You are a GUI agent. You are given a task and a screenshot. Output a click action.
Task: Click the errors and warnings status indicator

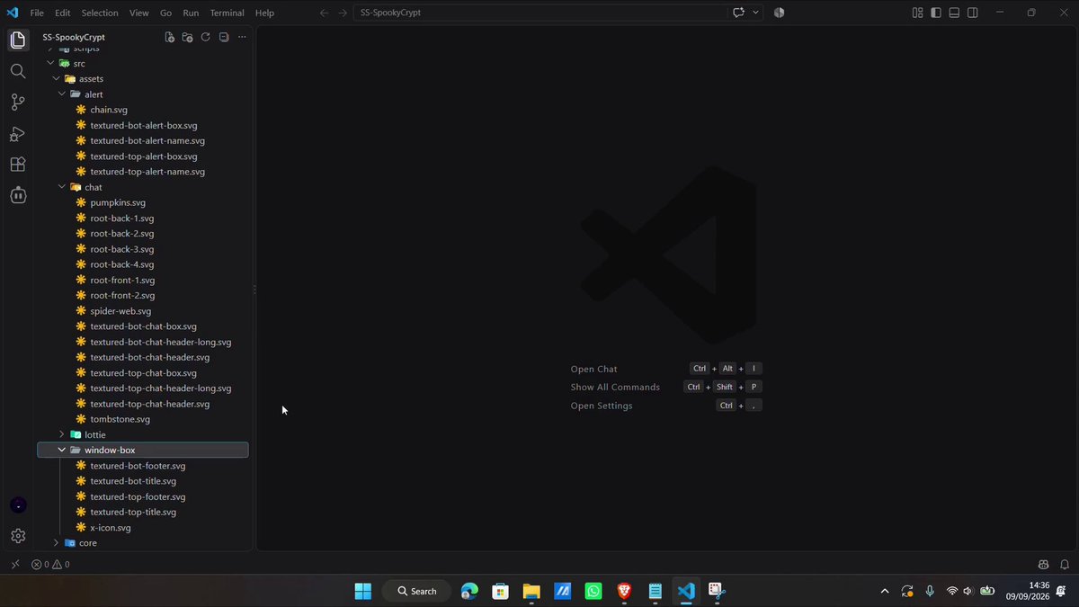click(50, 565)
